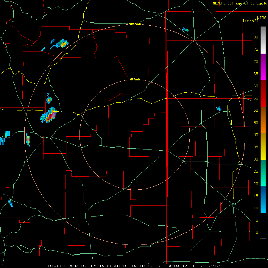Click the small blue cell east of the thick red line
This screenshot has height=268, width=268.
tap(219, 108)
